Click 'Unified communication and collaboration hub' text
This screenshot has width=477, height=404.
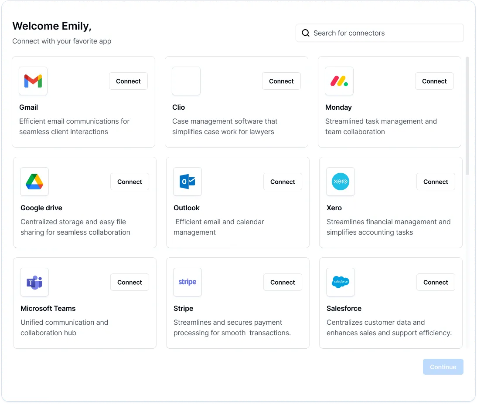click(x=64, y=327)
